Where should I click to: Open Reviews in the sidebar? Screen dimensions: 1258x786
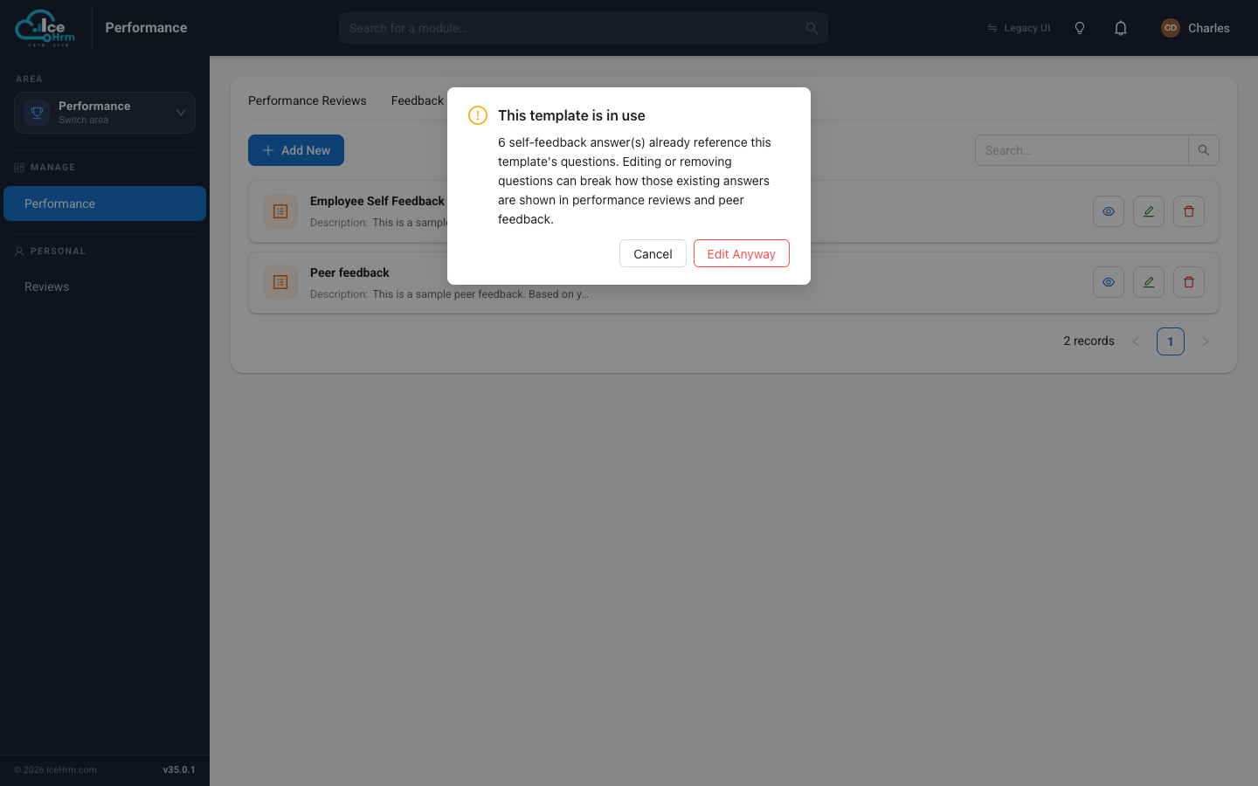[x=105, y=286]
